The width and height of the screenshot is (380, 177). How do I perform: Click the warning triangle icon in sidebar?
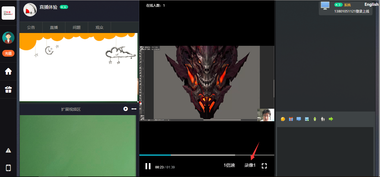pyautogui.click(x=8, y=150)
